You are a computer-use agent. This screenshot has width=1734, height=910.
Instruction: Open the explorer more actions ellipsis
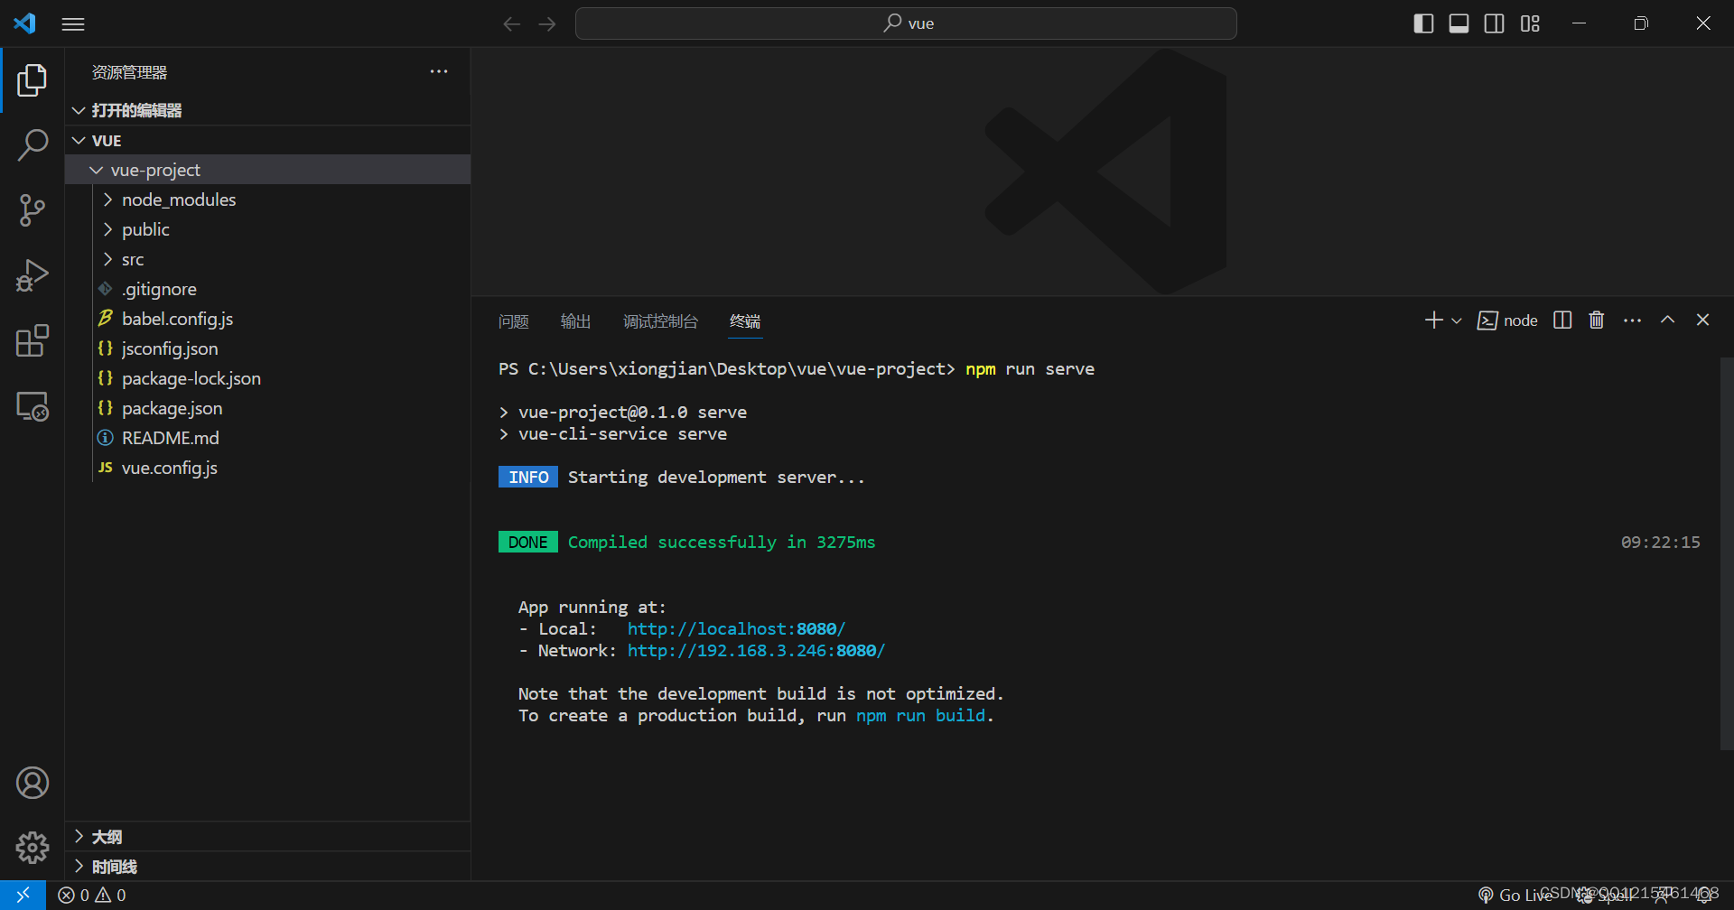439,71
